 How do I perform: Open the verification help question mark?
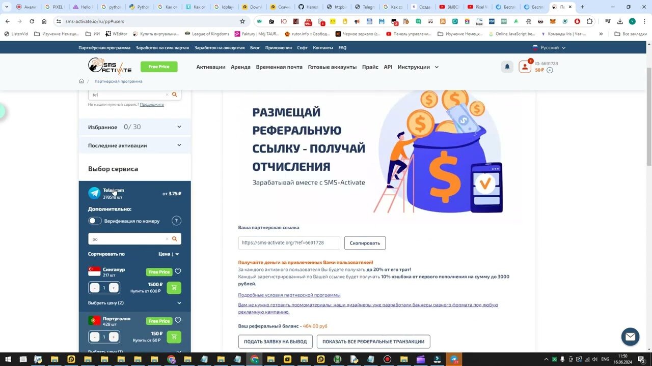coord(176,221)
